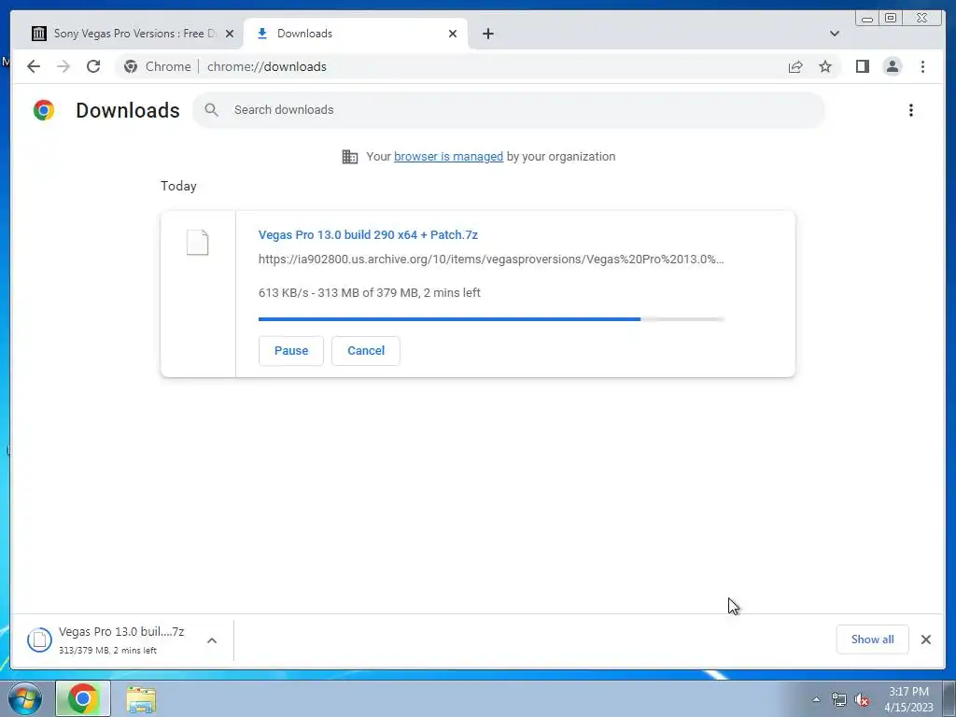Click the archive.org download URL text

click(x=491, y=260)
